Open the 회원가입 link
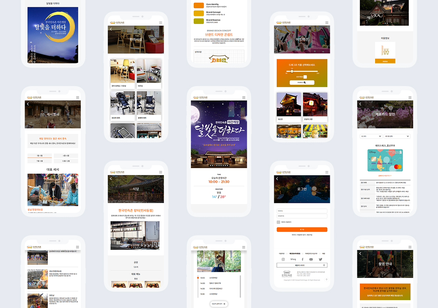Screen dimensions: 438x308 309,235
